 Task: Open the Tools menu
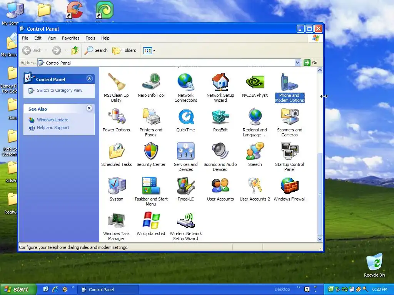90,38
